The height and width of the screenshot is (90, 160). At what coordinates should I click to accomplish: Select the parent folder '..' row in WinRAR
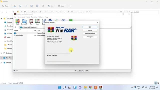tap(29, 33)
